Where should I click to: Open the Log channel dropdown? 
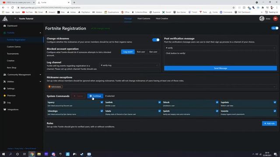pyautogui.click(x=129, y=65)
